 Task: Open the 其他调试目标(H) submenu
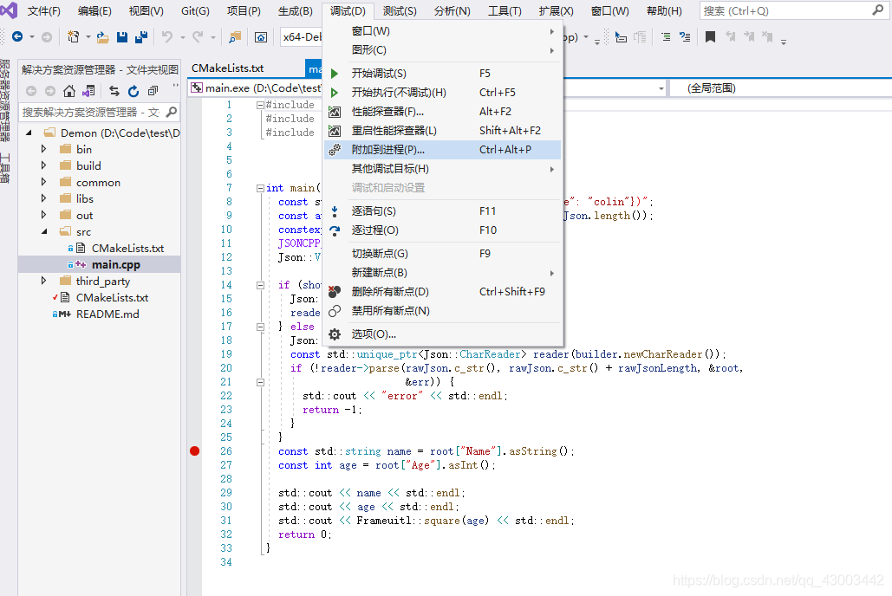tap(443, 169)
